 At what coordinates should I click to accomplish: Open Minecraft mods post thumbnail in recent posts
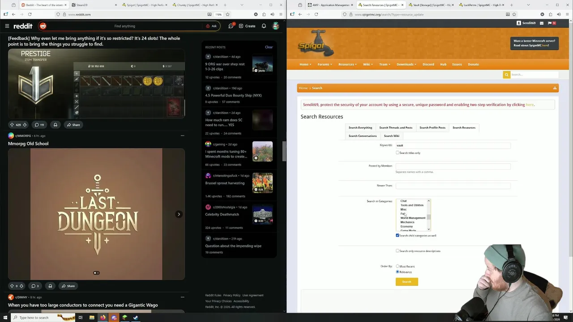pyautogui.click(x=262, y=152)
